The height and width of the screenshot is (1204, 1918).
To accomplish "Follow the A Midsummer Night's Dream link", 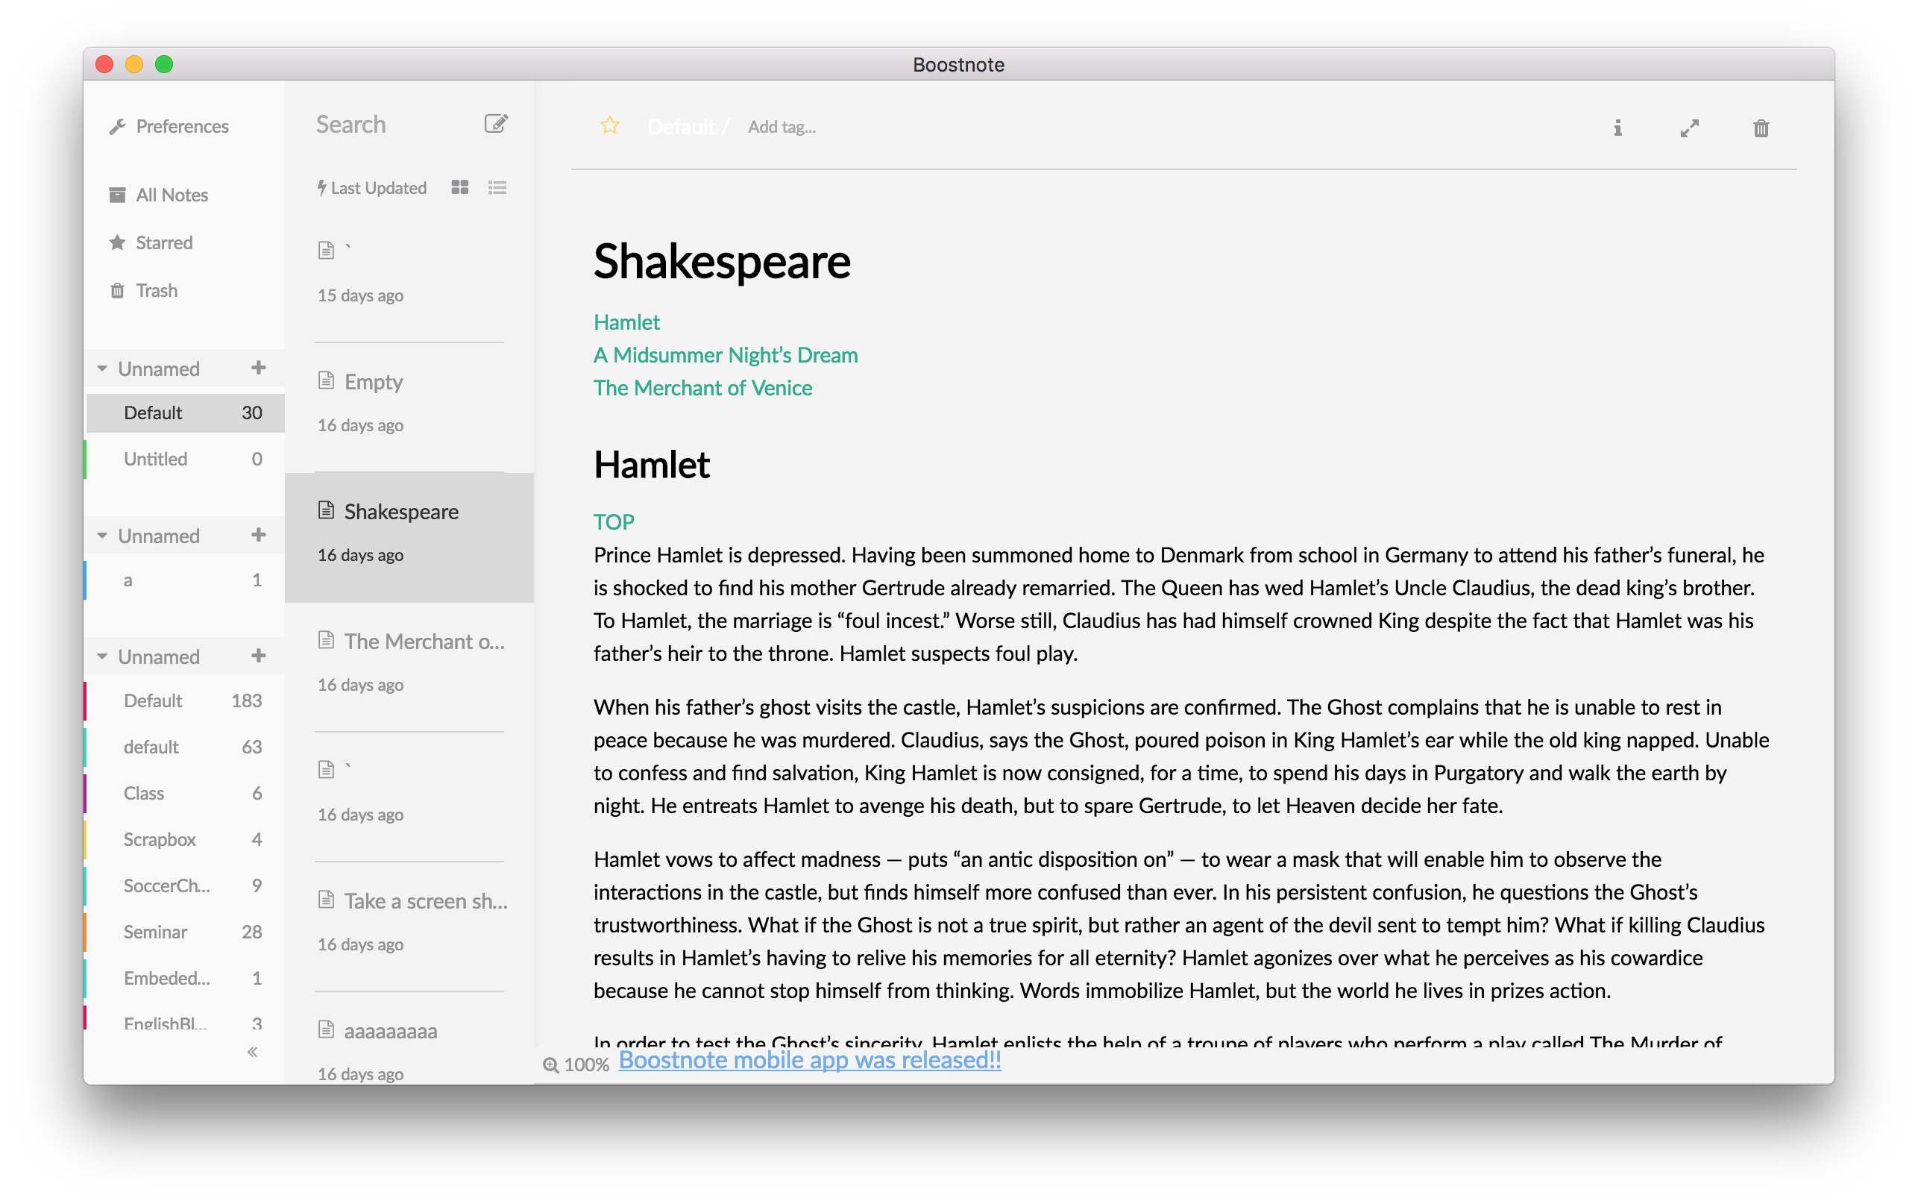I will click(x=725, y=355).
